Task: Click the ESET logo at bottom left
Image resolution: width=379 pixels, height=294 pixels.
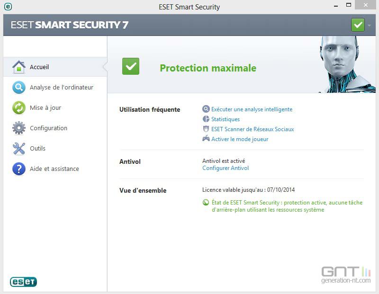Action: click(x=23, y=282)
